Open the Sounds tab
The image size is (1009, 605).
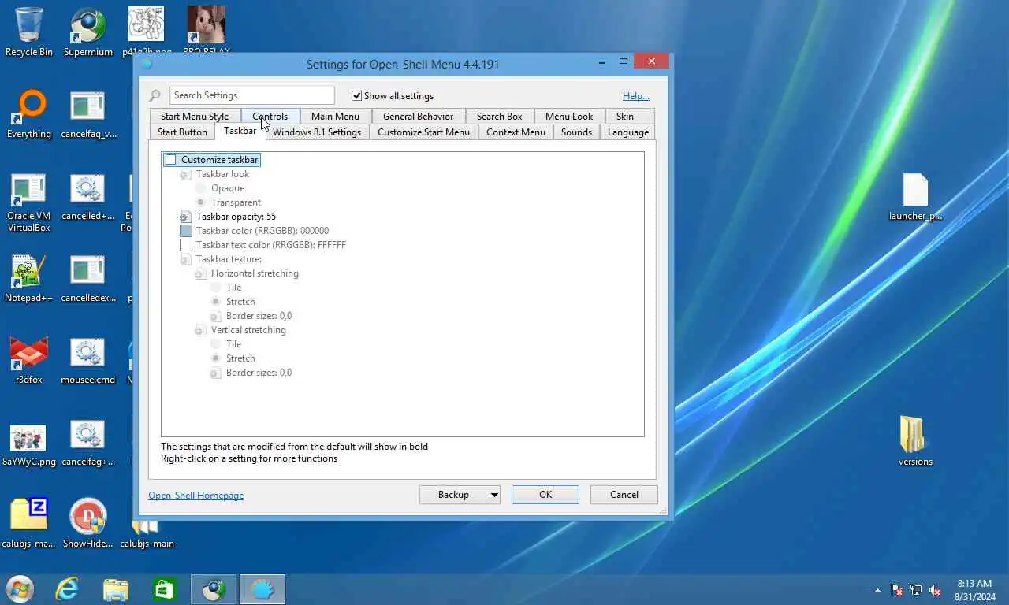576,132
